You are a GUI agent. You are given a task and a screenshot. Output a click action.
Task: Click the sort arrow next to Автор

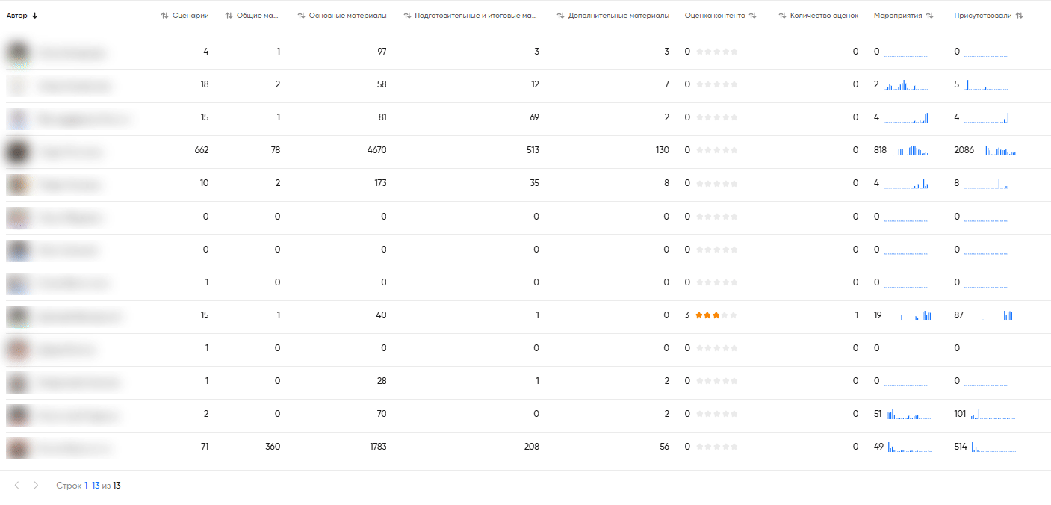[35, 16]
